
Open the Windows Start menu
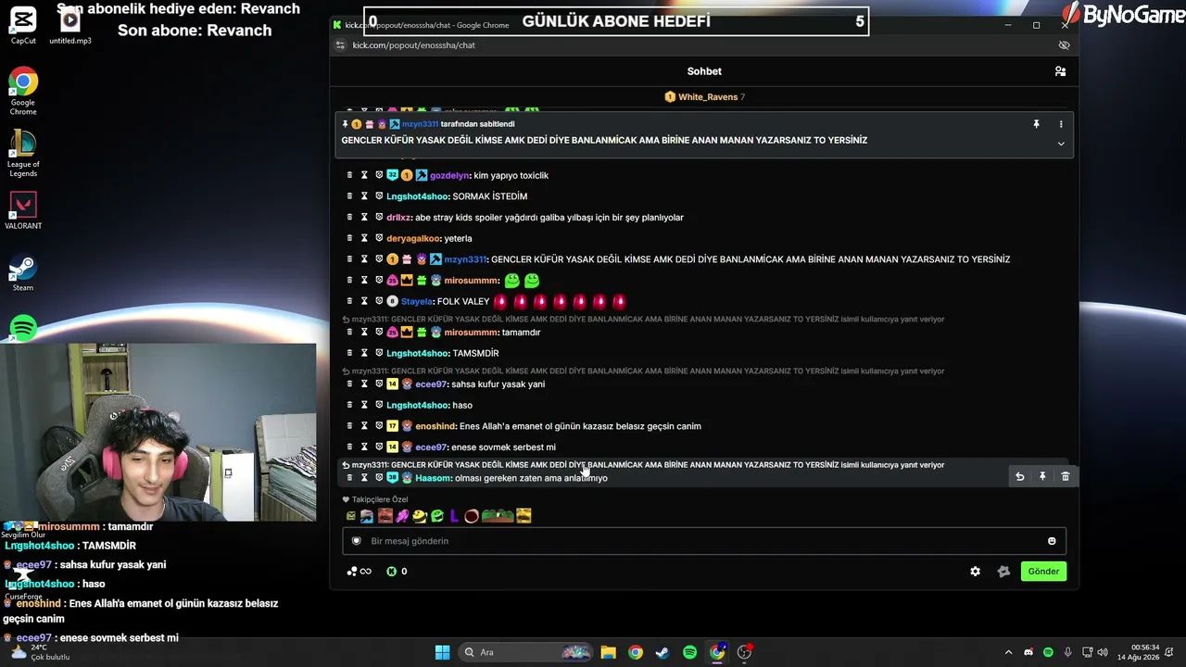(x=443, y=652)
